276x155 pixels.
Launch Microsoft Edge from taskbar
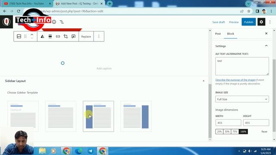[78, 151]
